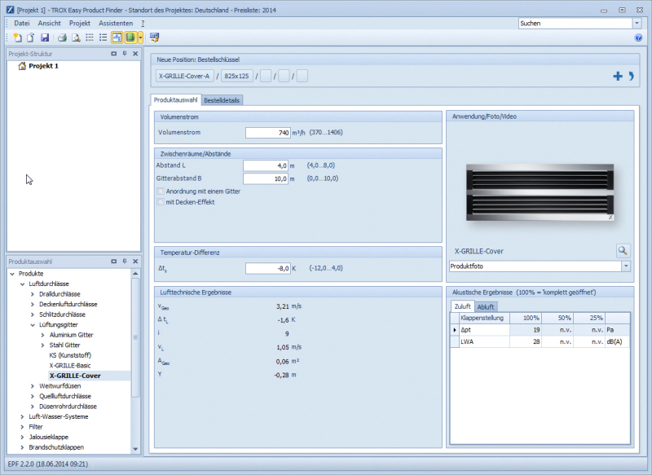
Task: Open the Produktfoto dropdown
Action: pyautogui.click(x=626, y=266)
